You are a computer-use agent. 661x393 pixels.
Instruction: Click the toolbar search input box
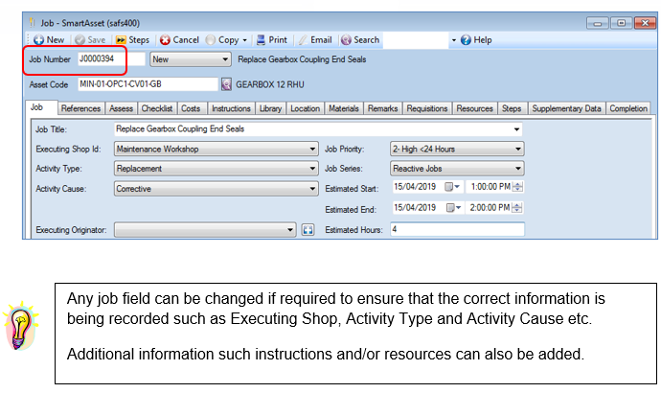pos(416,40)
